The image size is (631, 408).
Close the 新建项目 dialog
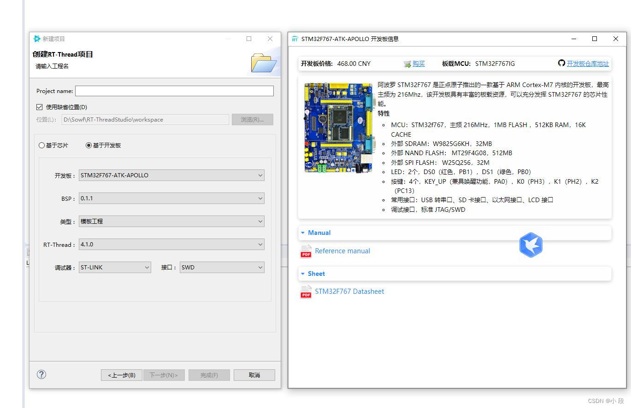click(x=270, y=39)
